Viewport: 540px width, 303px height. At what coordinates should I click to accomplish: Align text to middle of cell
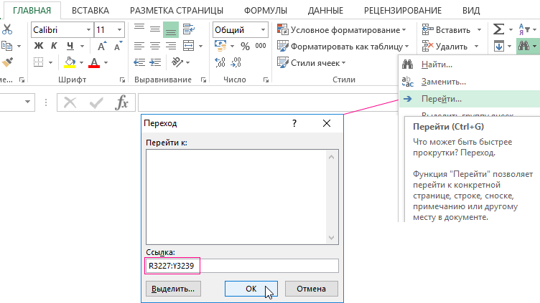click(x=155, y=29)
